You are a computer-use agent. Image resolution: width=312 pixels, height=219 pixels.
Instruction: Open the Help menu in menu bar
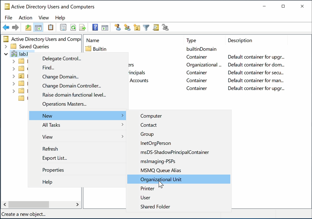point(60,18)
